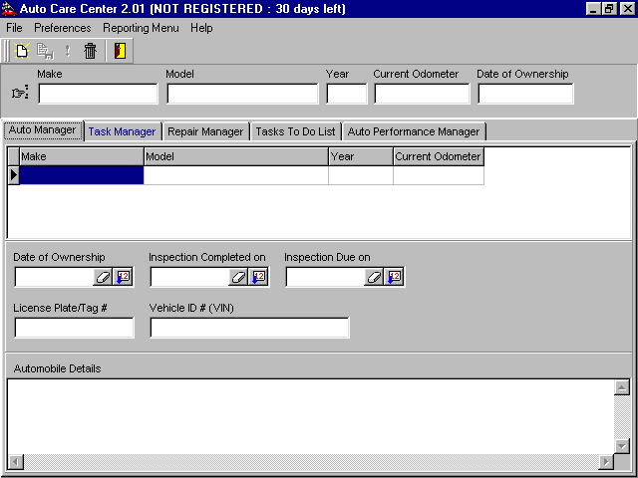Screen dimensions: 638x478
Task: Click the New record toolbar icon
Action: click(22, 51)
